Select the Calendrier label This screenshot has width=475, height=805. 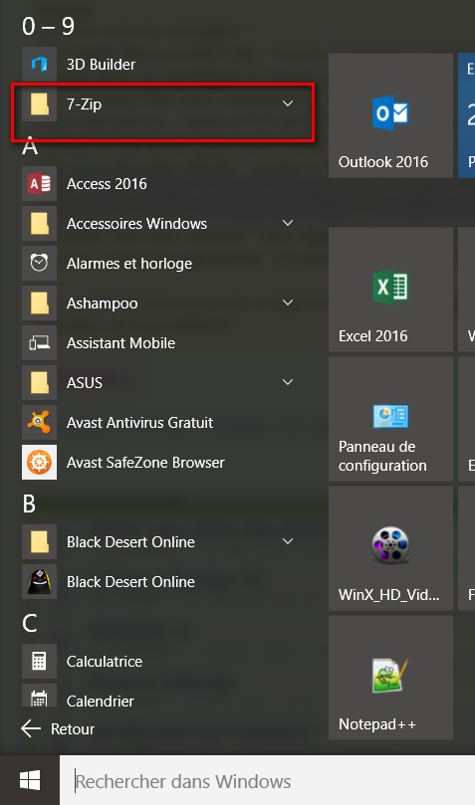101,701
